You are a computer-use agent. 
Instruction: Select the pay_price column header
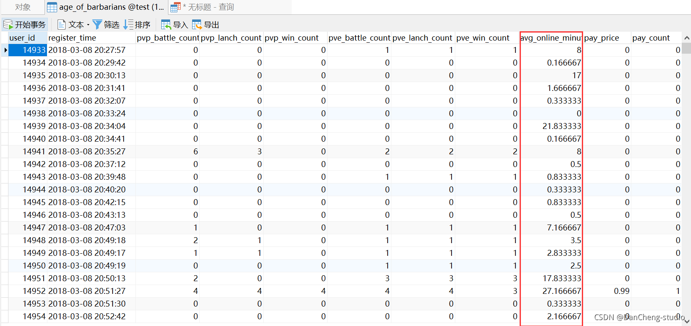607,38
